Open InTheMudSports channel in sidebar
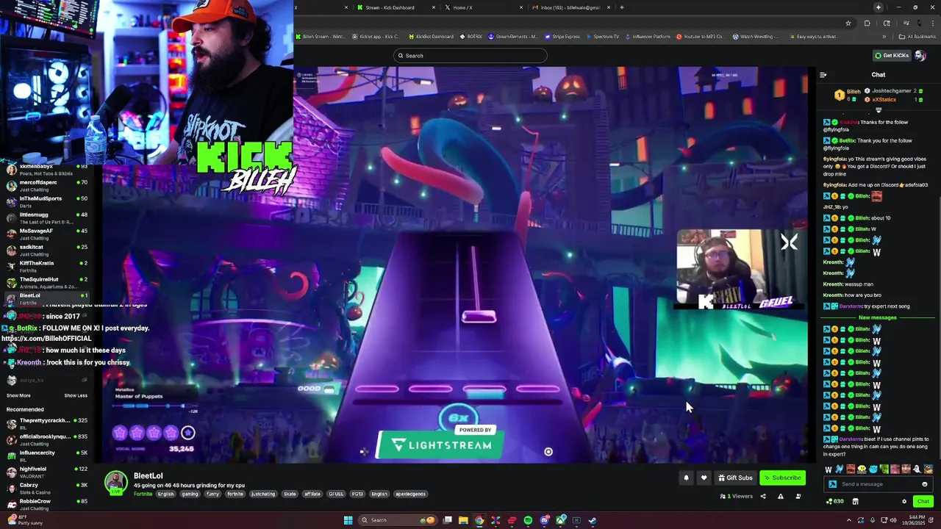 (x=47, y=201)
